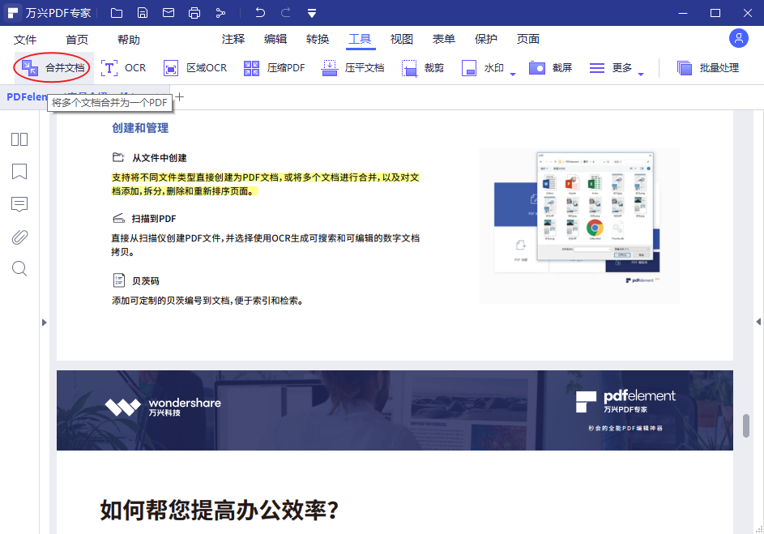Show the annotations comment panel
Image resolution: width=764 pixels, height=534 pixels.
pos(19,204)
